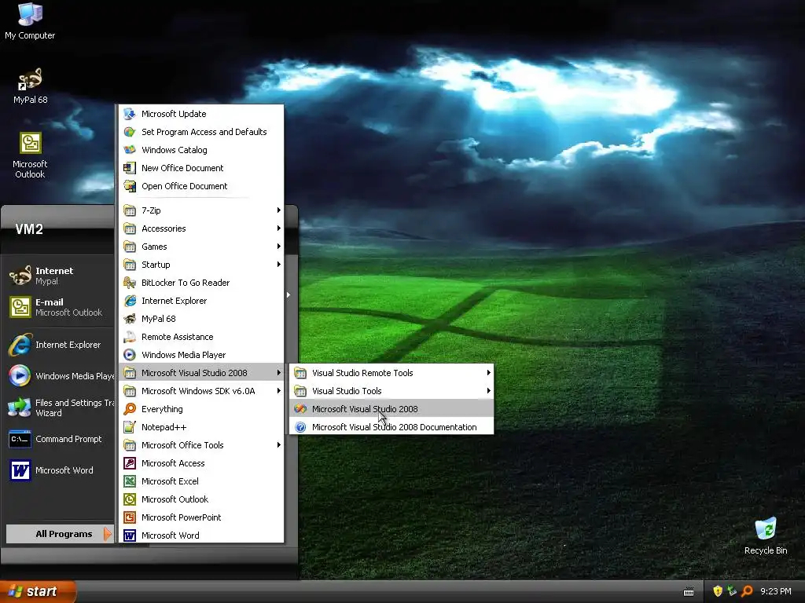Image resolution: width=805 pixels, height=603 pixels.
Task: Launch Microsoft Visual Studio 2008 application
Action: [x=391, y=409]
